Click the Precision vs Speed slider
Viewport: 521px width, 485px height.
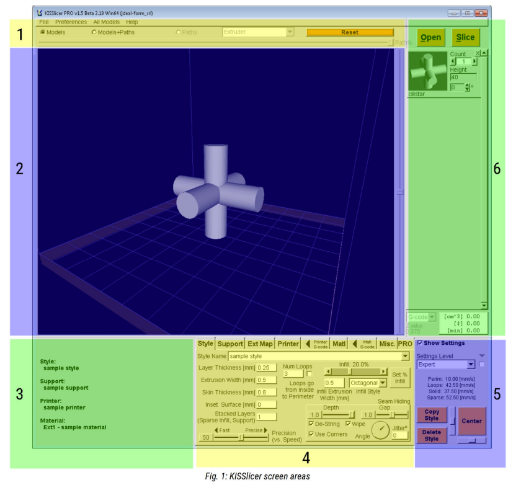pos(241,437)
